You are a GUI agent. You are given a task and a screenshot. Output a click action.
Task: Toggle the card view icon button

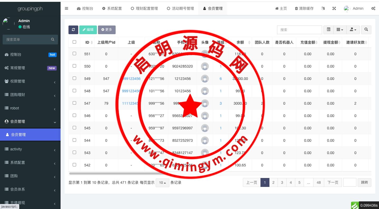pyautogui.click(x=328, y=30)
